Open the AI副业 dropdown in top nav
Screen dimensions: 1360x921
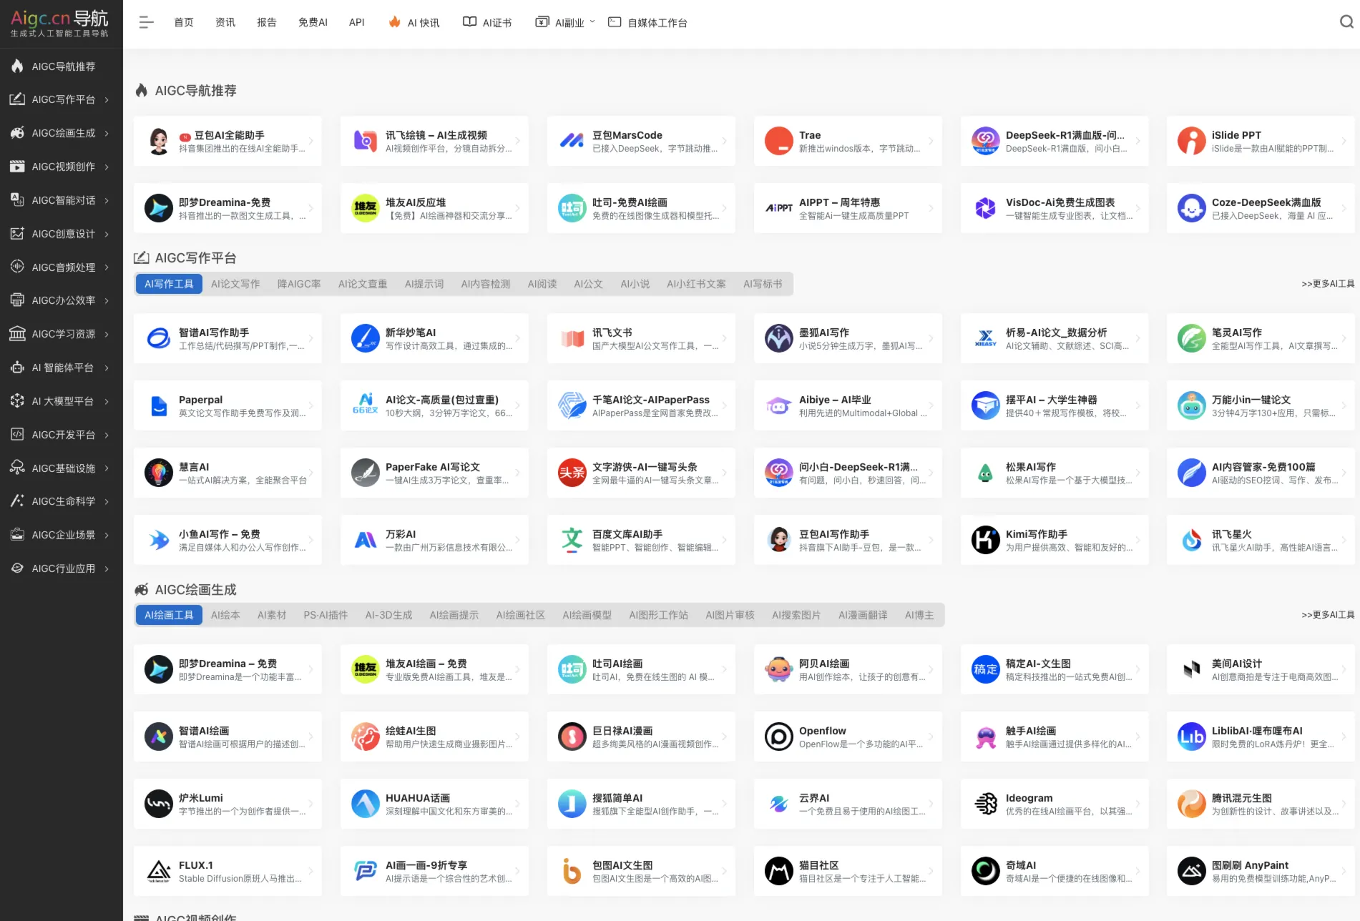pos(565,23)
